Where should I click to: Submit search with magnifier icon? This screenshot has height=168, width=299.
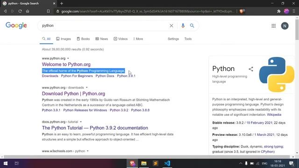point(192,26)
